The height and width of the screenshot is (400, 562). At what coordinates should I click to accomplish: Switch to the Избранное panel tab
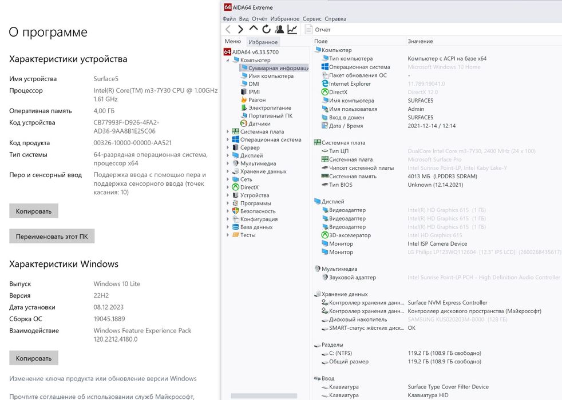coord(263,42)
